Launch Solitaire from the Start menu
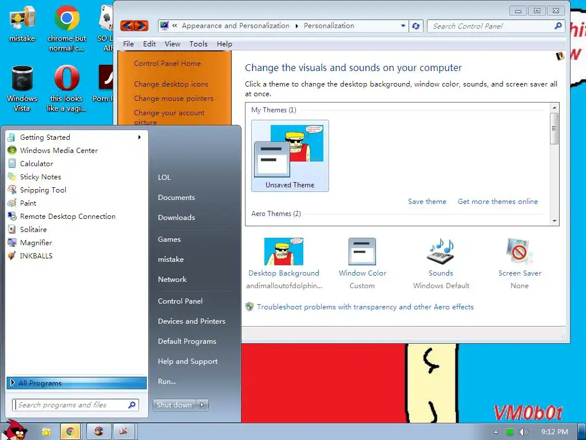Screen dimensions: 586x440 [x=33, y=229]
